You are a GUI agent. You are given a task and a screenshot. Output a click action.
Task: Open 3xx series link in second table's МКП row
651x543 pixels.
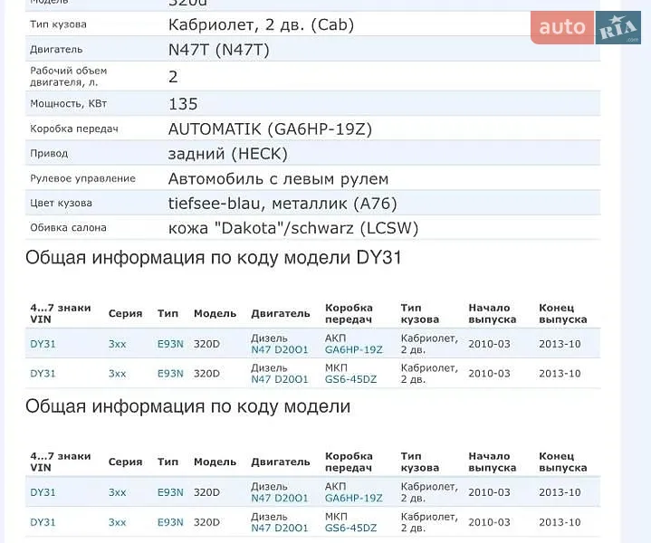[117, 522]
